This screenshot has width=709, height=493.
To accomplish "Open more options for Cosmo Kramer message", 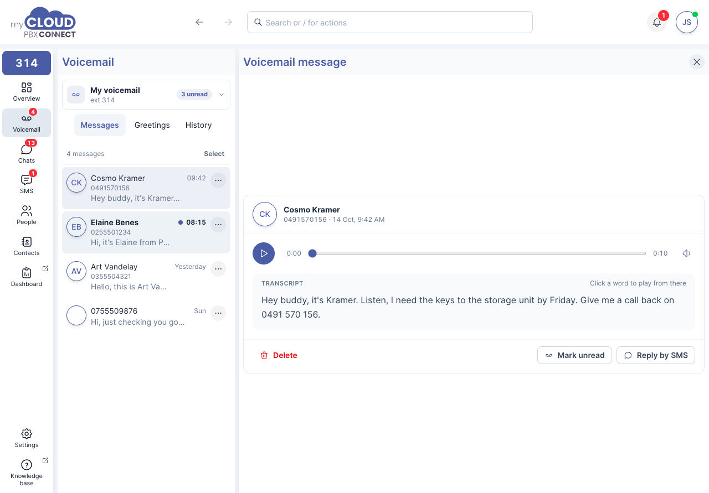I will [218, 180].
